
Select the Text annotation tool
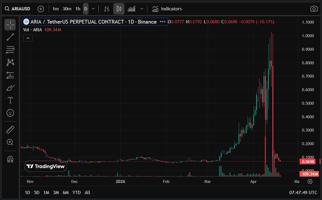10,100
